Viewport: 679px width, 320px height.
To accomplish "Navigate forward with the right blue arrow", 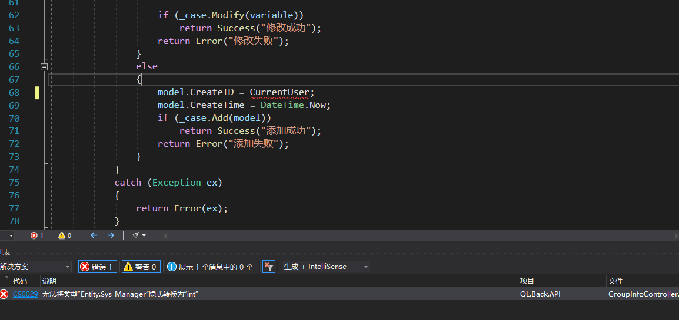I will (x=111, y=235).
